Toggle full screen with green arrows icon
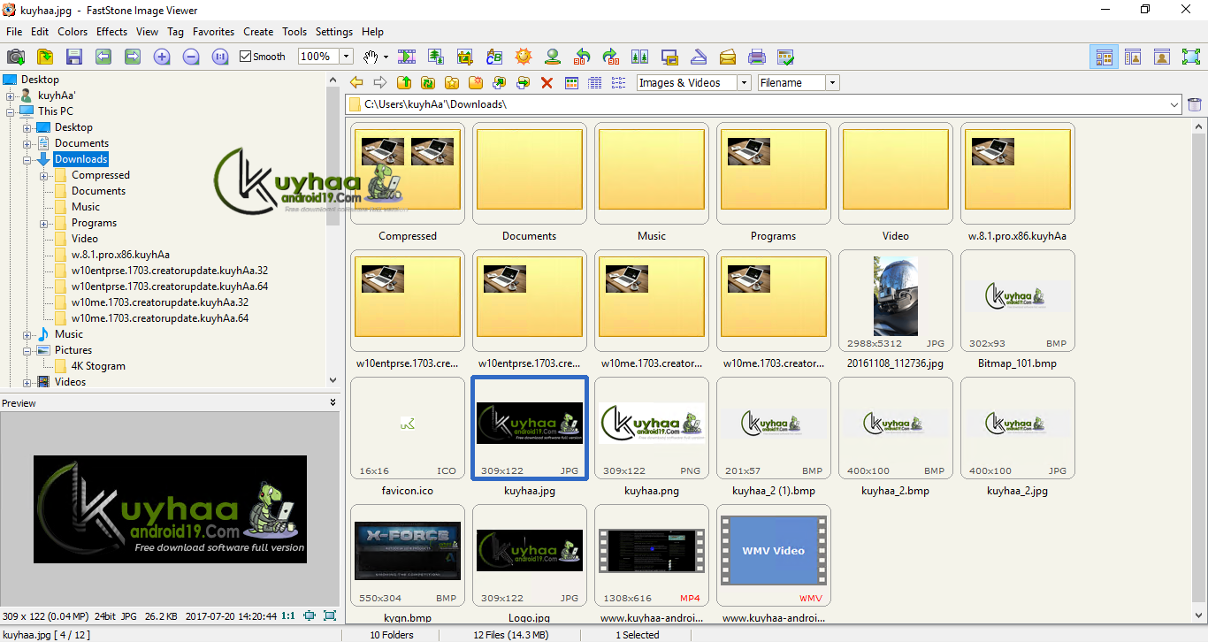The height and width of the screenshot is (642, 1208). 1191,57
